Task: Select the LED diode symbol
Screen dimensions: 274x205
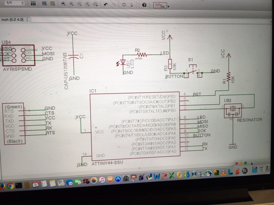Action: [x=123, y=63]
